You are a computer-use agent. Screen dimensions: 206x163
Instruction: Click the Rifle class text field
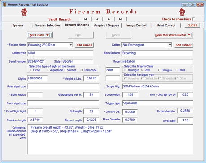113,70
